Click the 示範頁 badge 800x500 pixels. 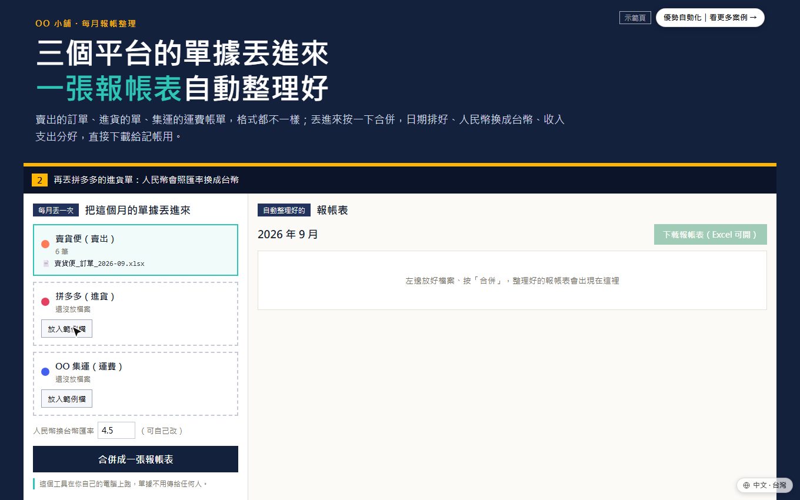tap(635, 18)
